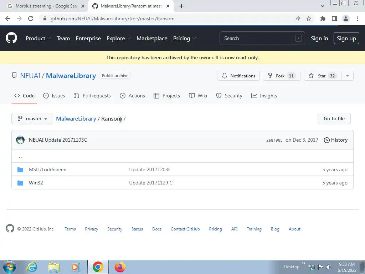365x274 pixels.
Task: Go back with the browser back arrow
Action: 8,19
